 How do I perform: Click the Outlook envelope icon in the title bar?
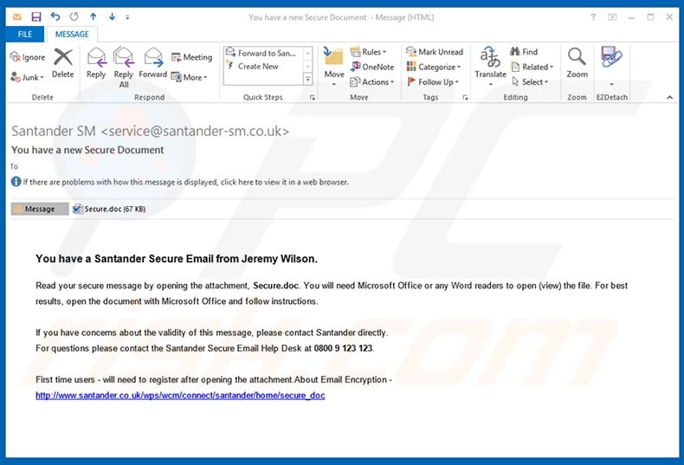tap(17, 17)
